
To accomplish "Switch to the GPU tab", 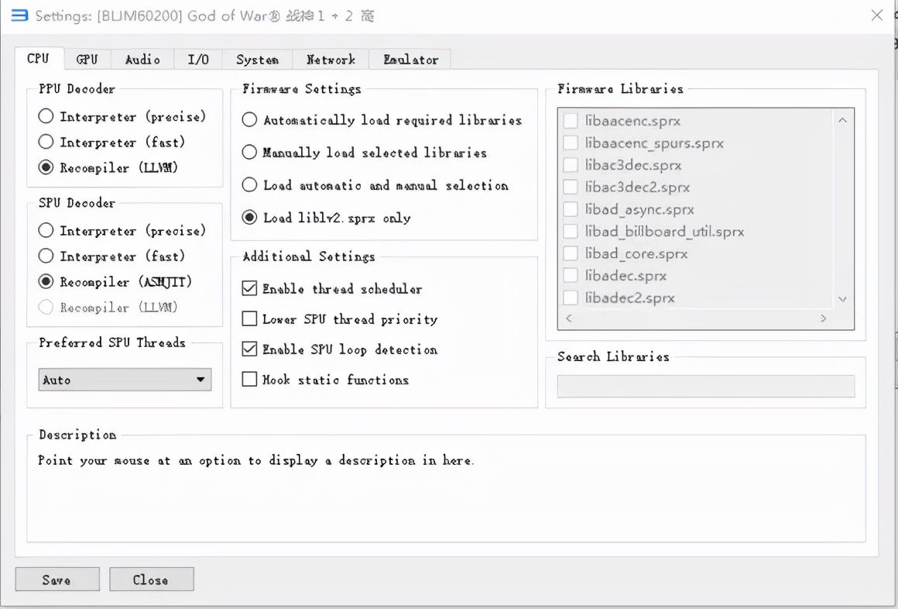I will [87, 59].
